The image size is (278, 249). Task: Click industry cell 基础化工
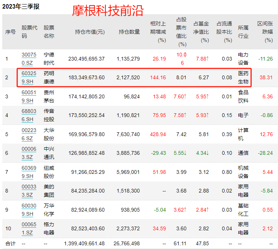(243, 210)
